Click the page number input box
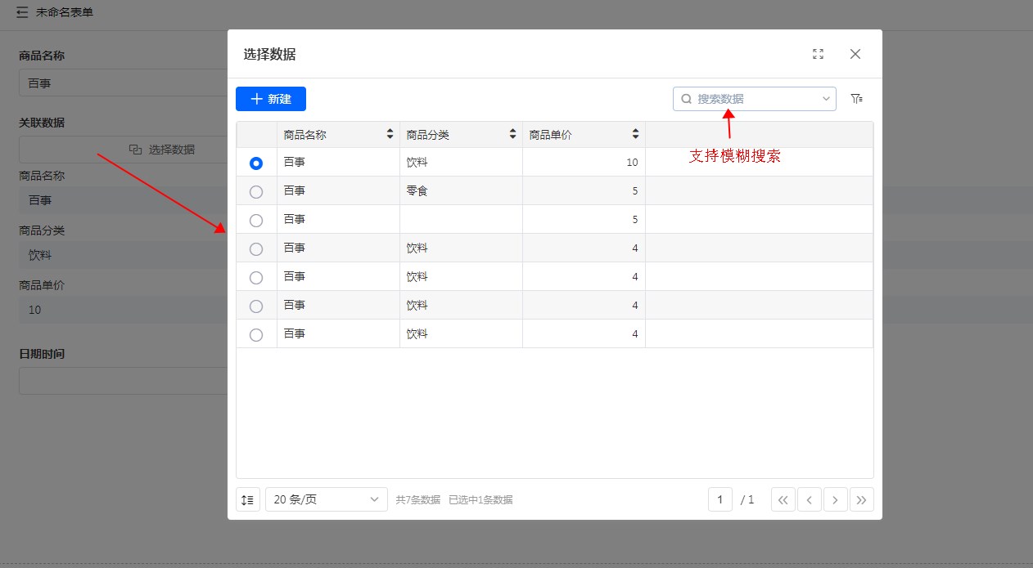The height and width of the screenshot is (568, 1033). tap(720, 499)
